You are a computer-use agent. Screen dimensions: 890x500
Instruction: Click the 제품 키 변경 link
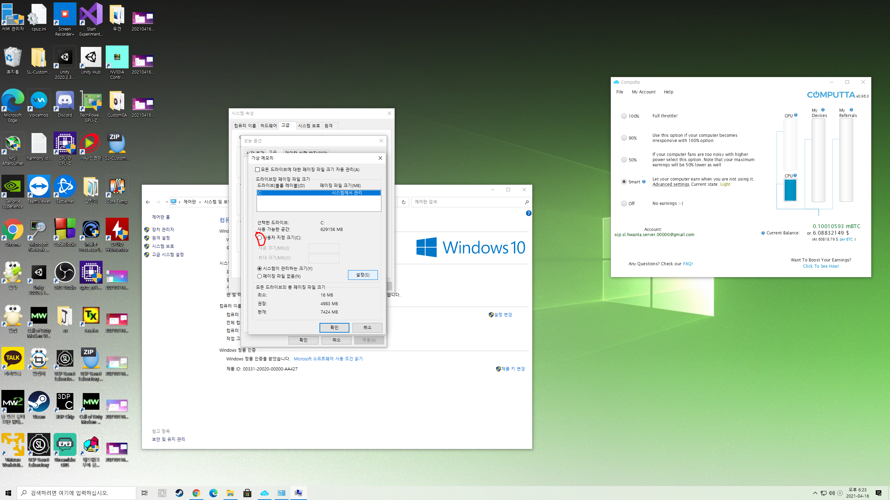coord(513,369)
